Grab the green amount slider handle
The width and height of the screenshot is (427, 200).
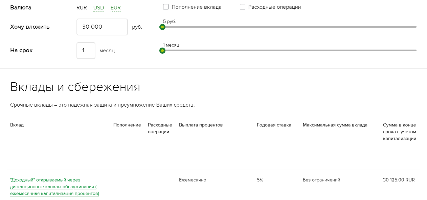[x=162, y=27]
